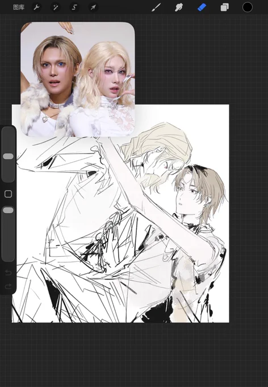Viewport: 268px width, 387px height.
Task: Open the black color picker circle
Action: tap(248, 7)
